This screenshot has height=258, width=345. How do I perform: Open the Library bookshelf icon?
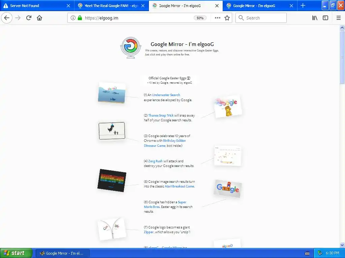pyautogui.click(x=315, y=18)
